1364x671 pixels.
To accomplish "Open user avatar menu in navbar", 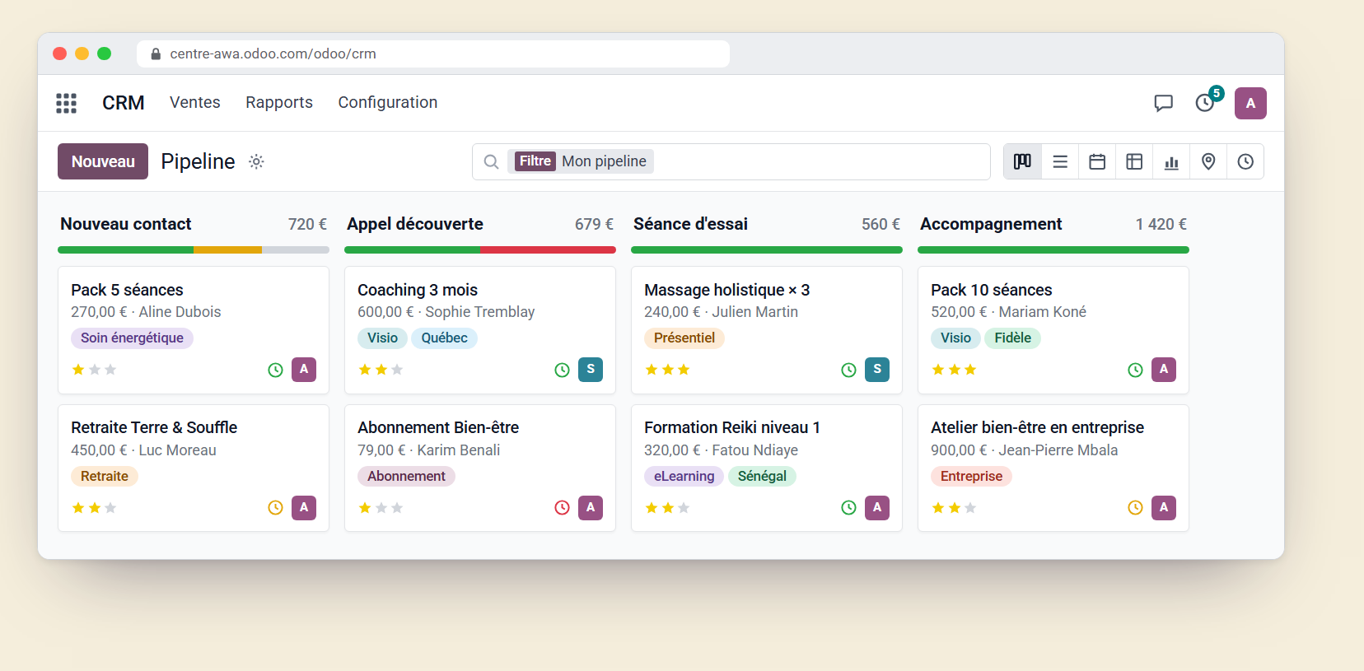I will click(x=1250, y=103).
